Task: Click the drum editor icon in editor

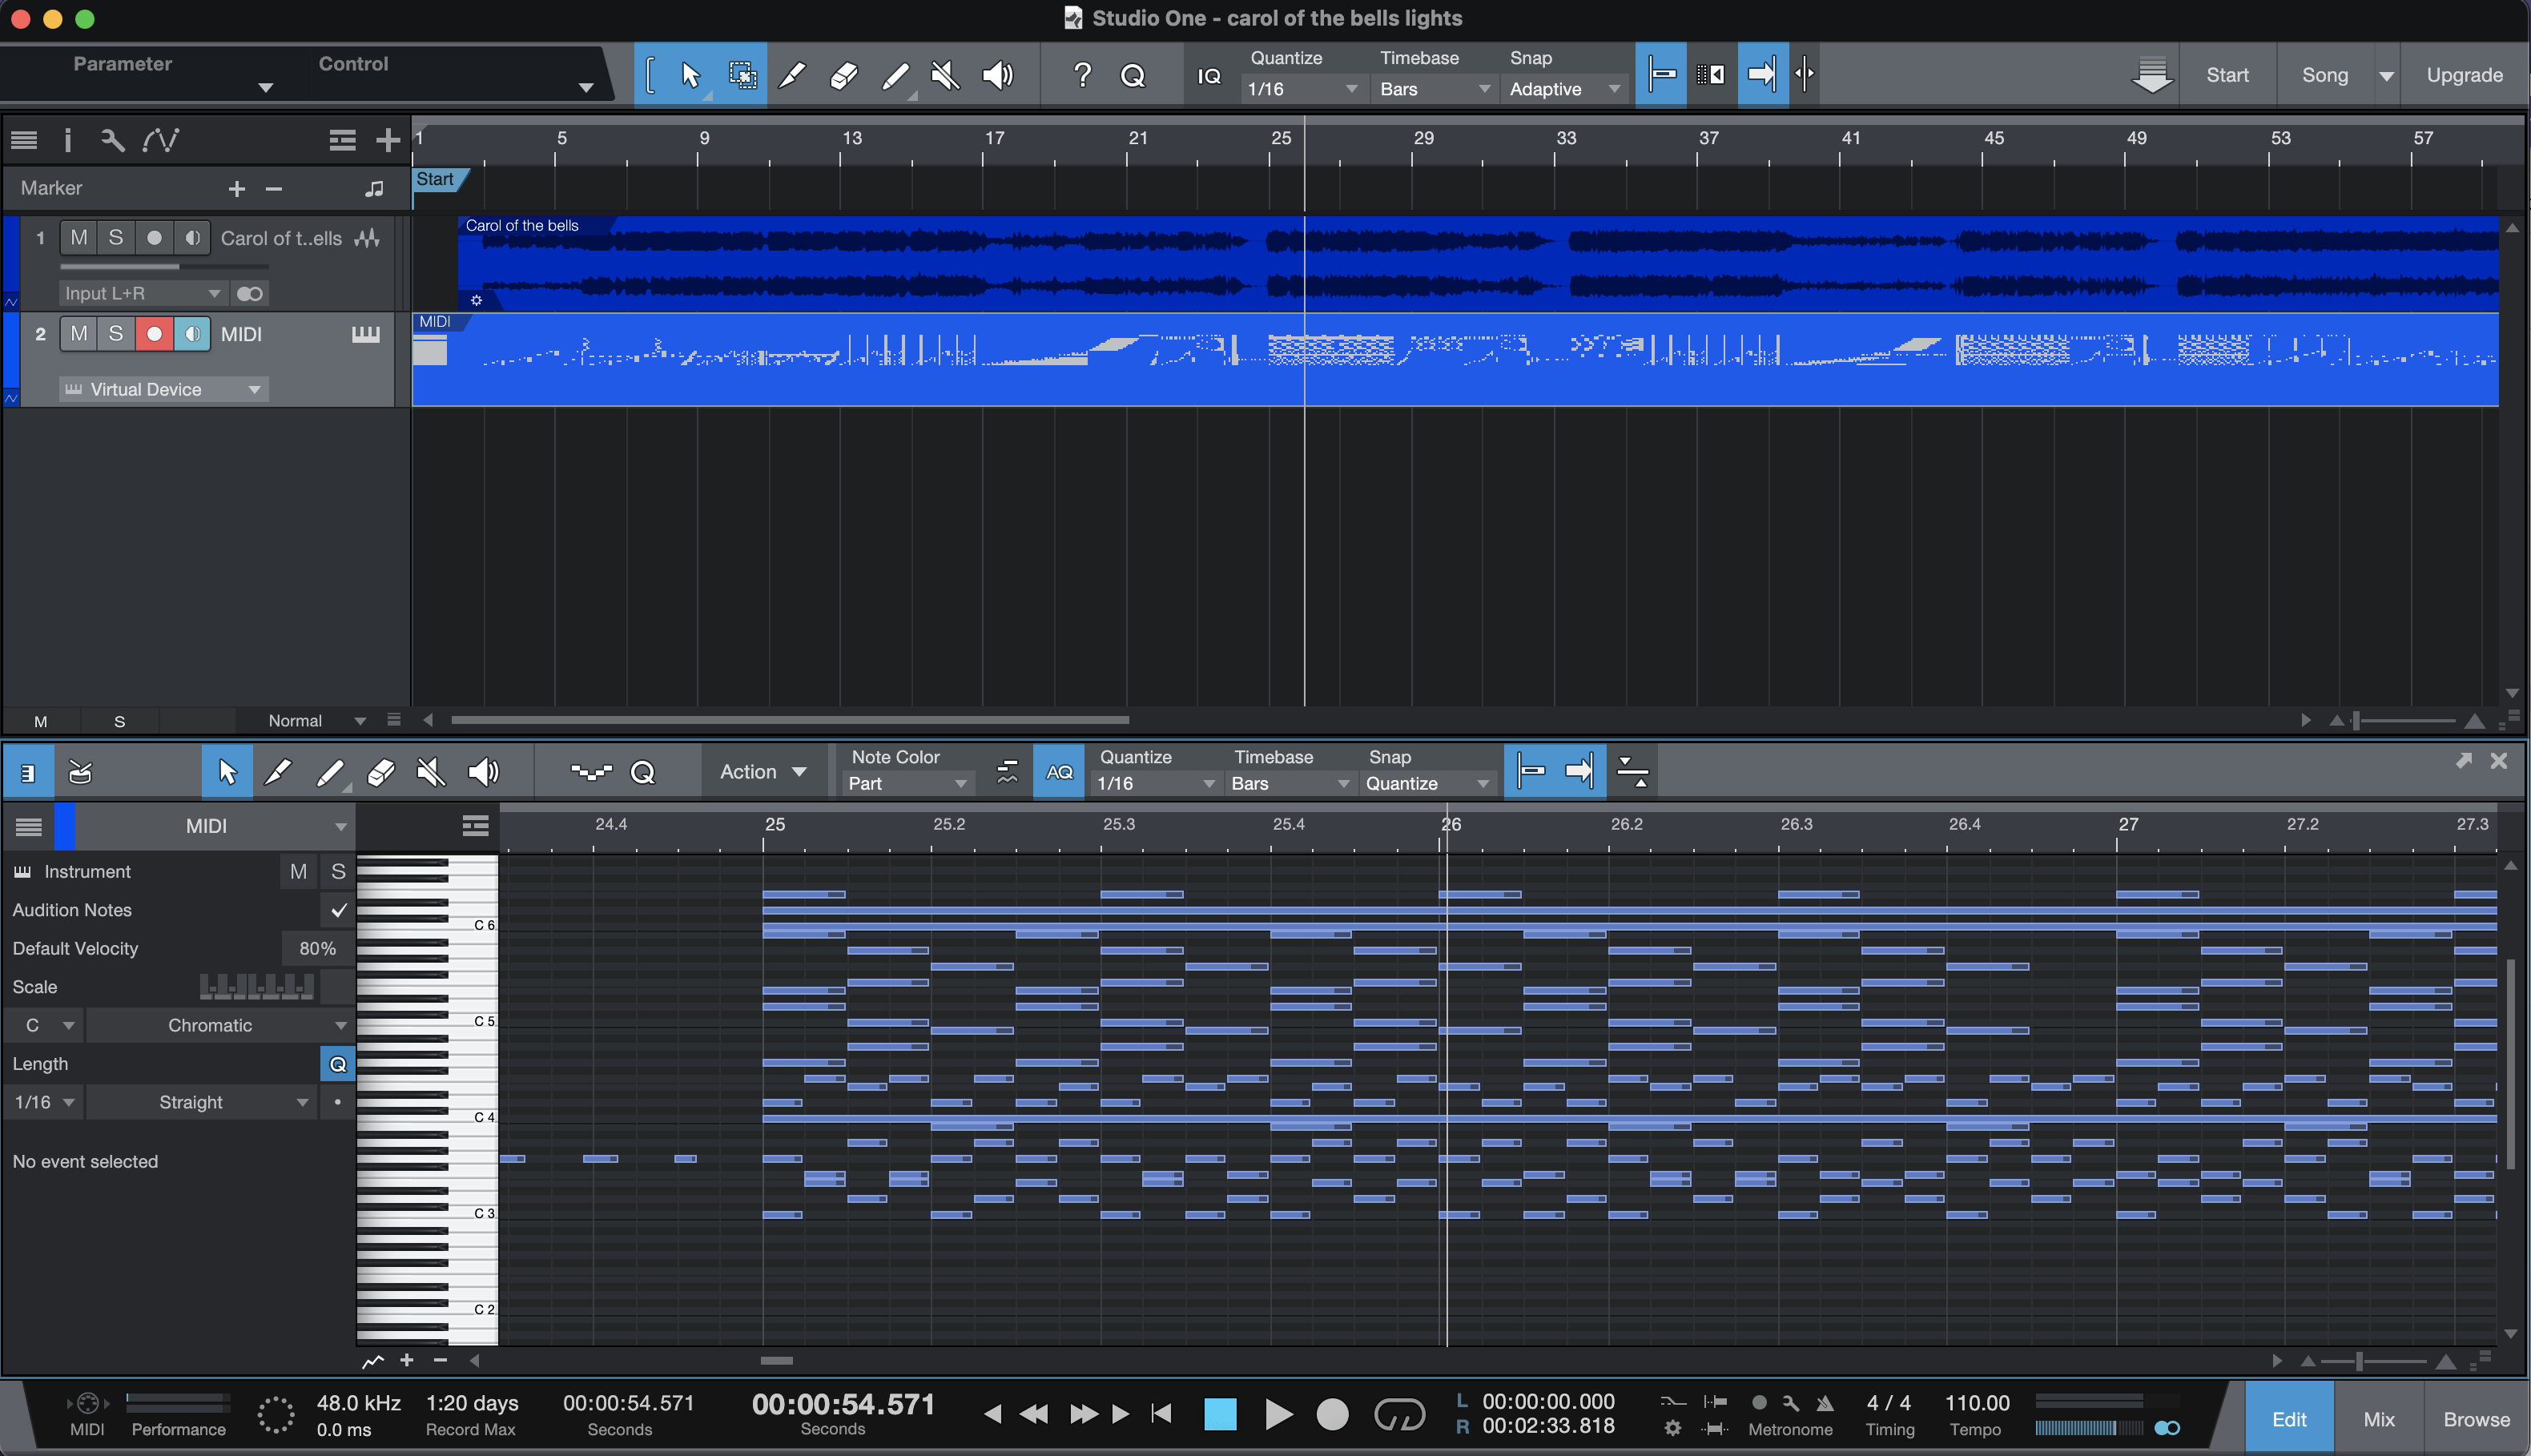Action: click(80, 772)
